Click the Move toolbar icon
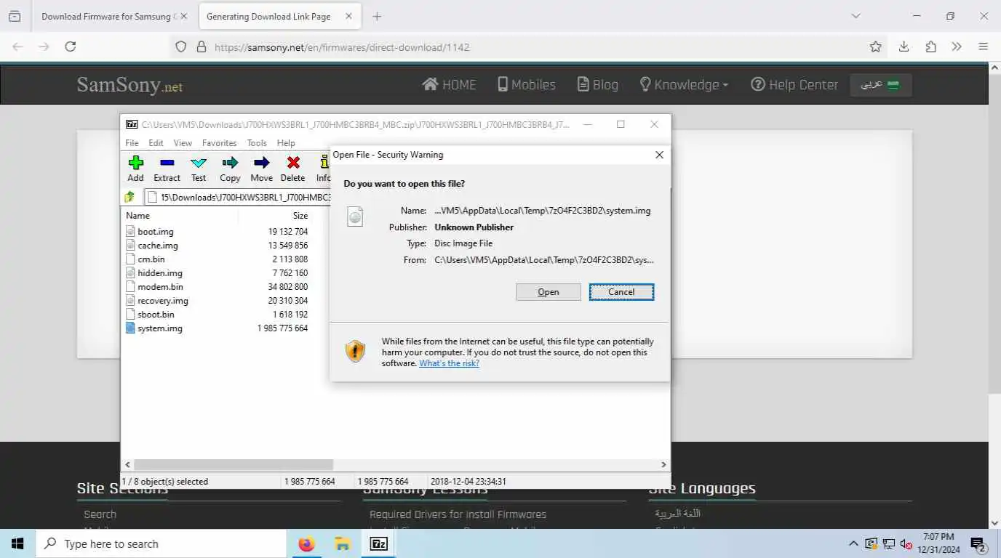 (261, 169)
